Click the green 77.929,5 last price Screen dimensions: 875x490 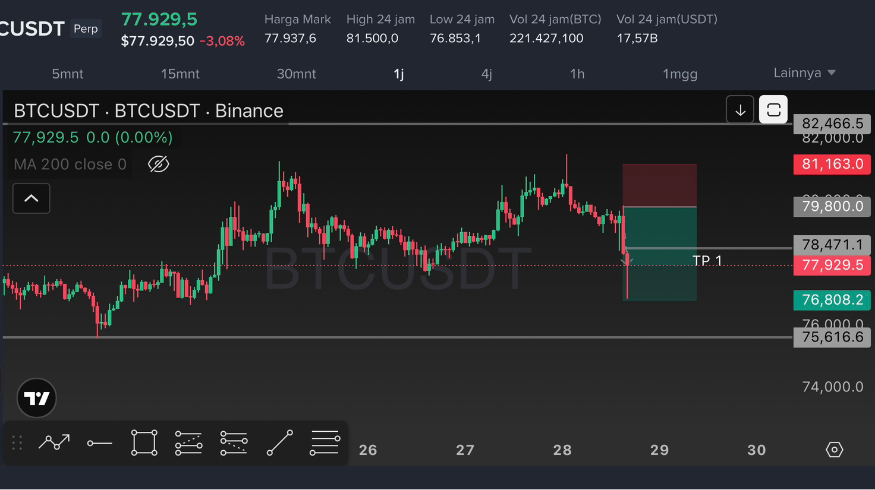[x=159, y=20]
